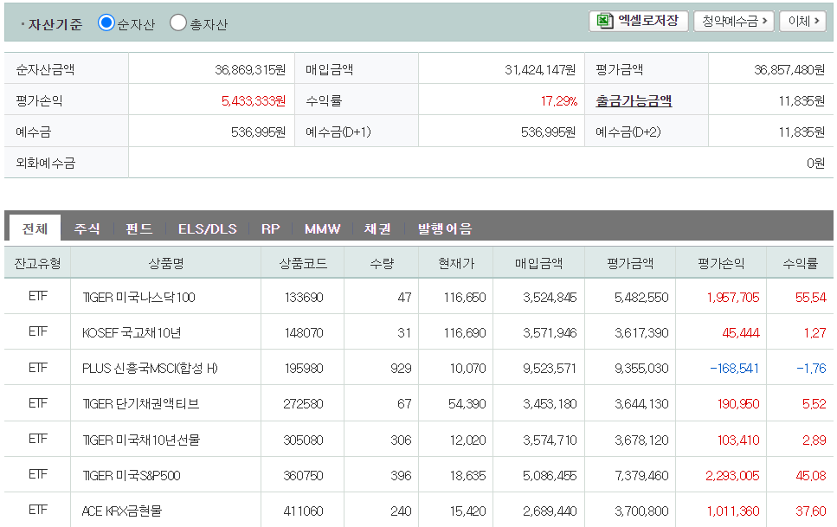
Task: Select the 순자산 radio button
Action: [x=106, y=22]
